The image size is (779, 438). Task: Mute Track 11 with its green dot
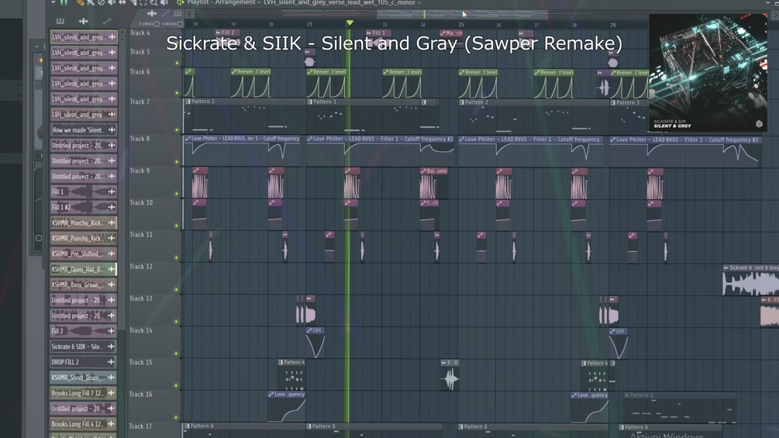[177, 257]
